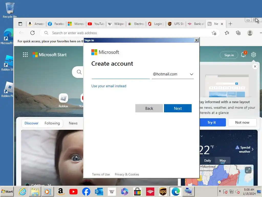This screenshot has height=197, width=262.
Task: Open the tab actions menu icon
Action: (x=20, y=24)
